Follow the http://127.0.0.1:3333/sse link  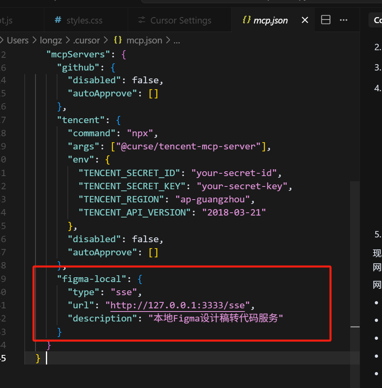coord(177,306)
